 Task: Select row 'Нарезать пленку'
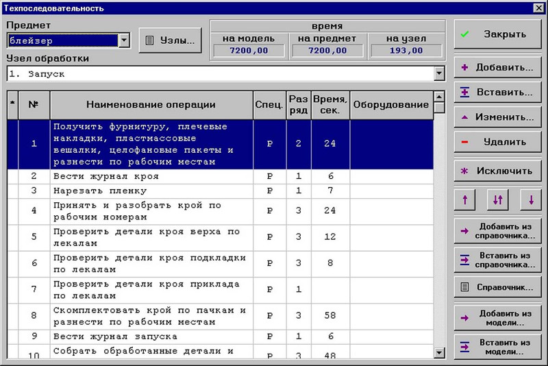coord(220,191)
